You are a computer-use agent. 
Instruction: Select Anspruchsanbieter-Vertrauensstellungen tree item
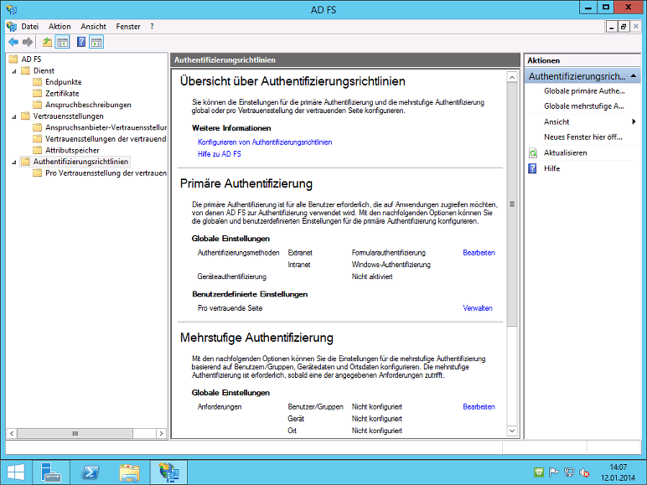point(106,127)
